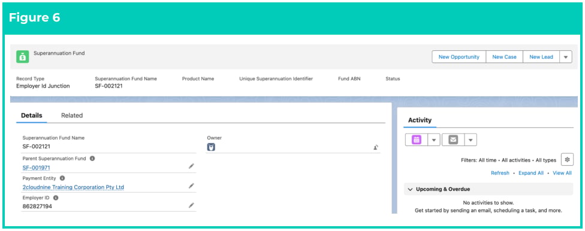Click SF-002121 in the header highlights
This screenshot has height=231, width=585.
(109, 86)
